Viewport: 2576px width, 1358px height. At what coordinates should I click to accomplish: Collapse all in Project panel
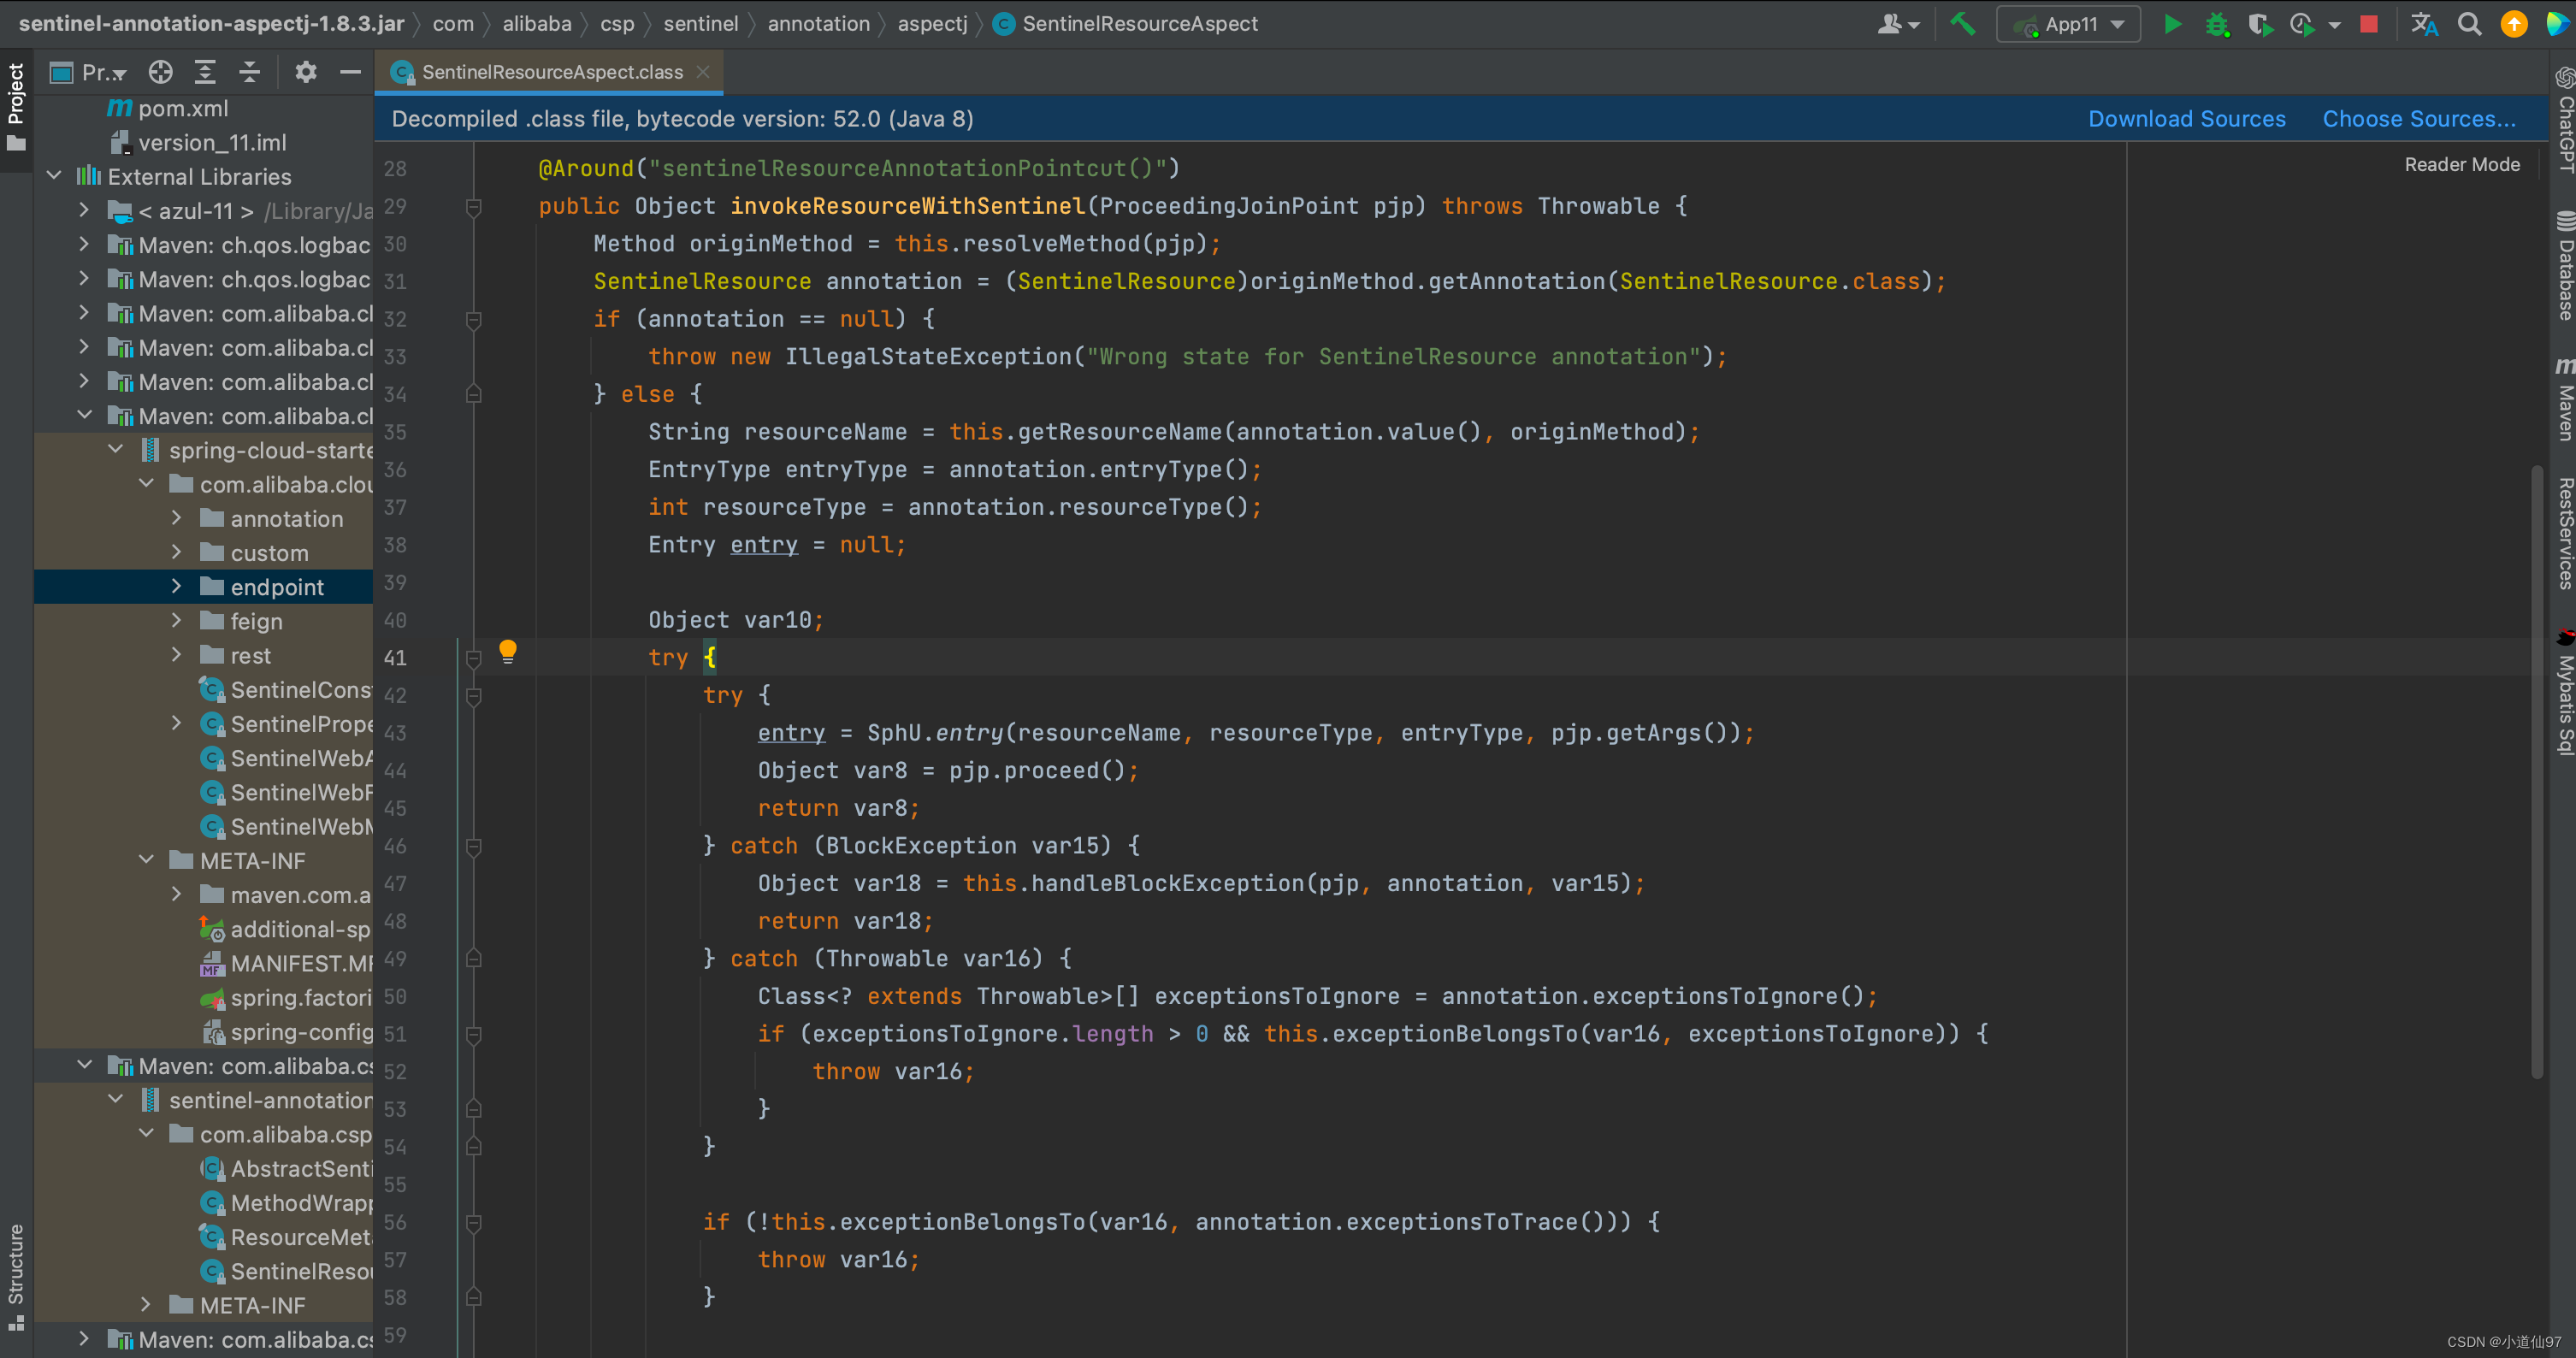click(x=249, y=72)
